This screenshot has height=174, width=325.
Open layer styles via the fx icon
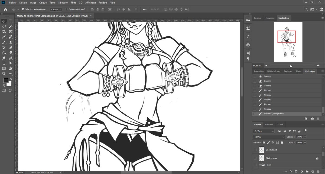point(291,172)
